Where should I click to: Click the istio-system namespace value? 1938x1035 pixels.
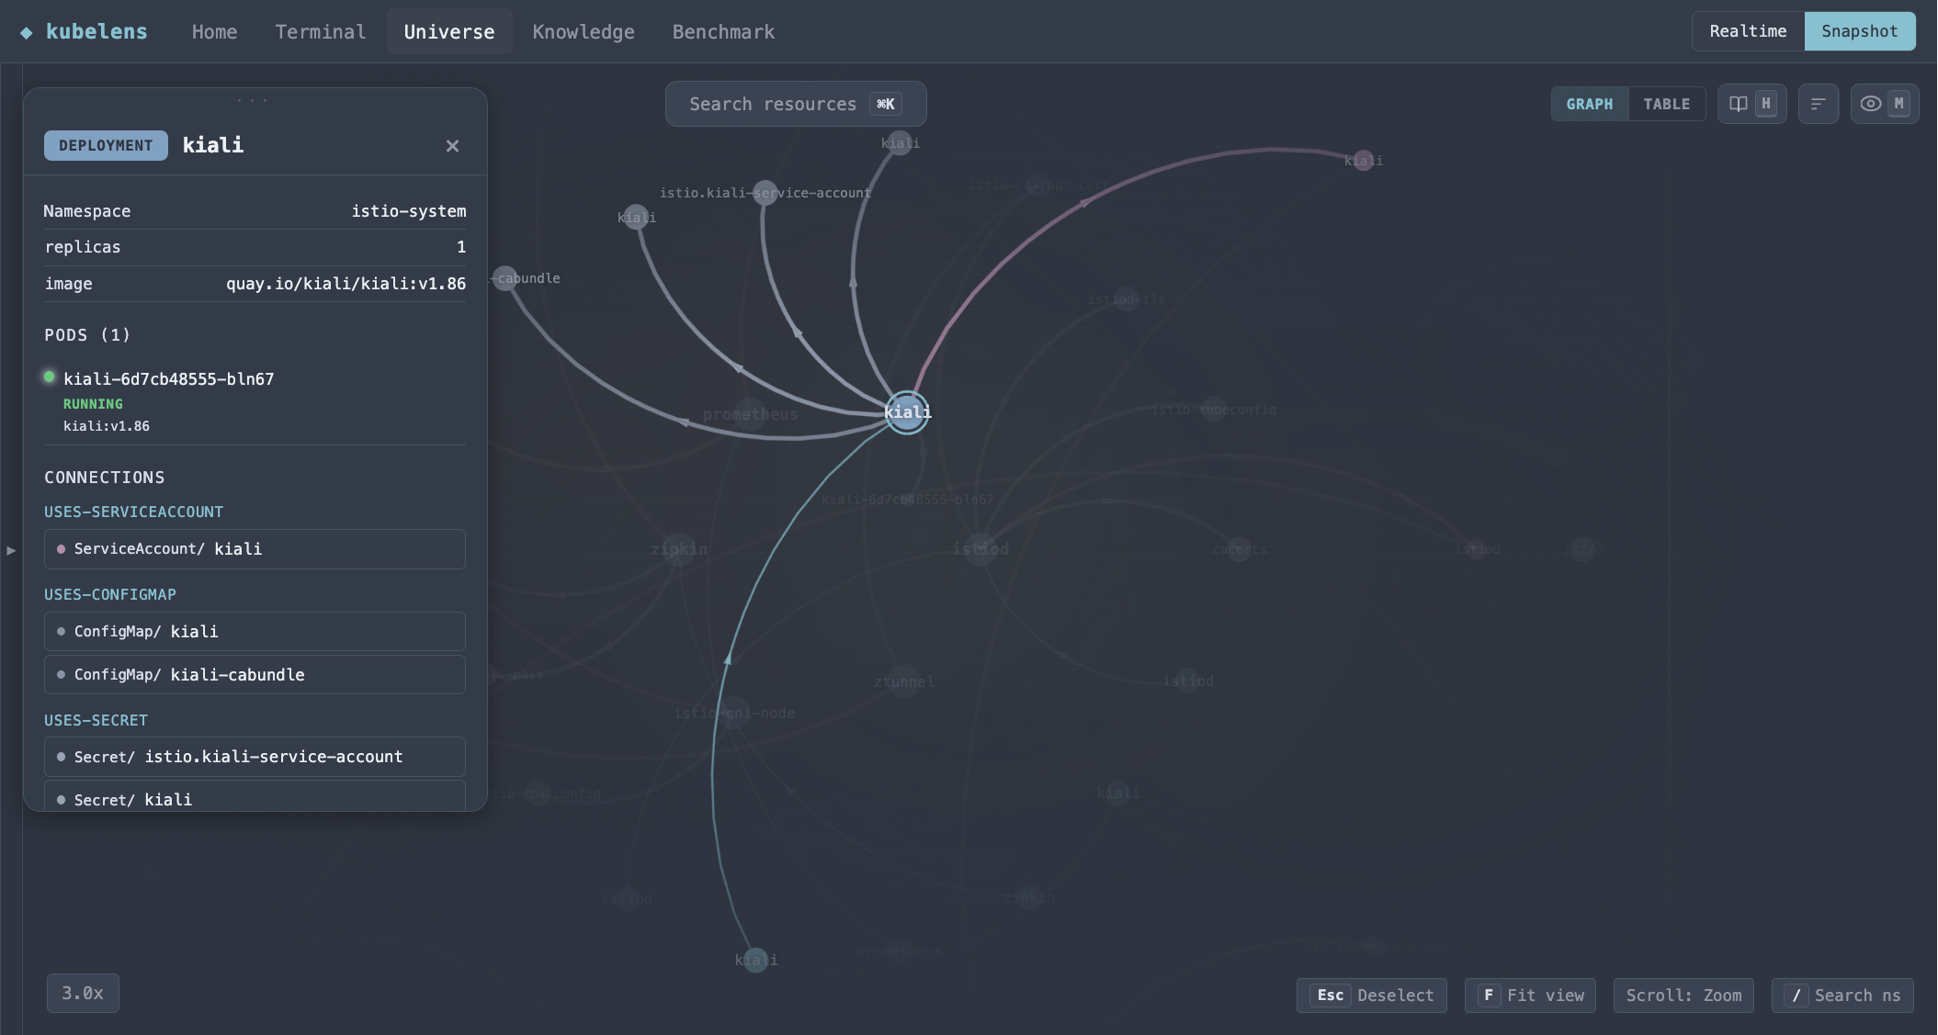[409, 211]
